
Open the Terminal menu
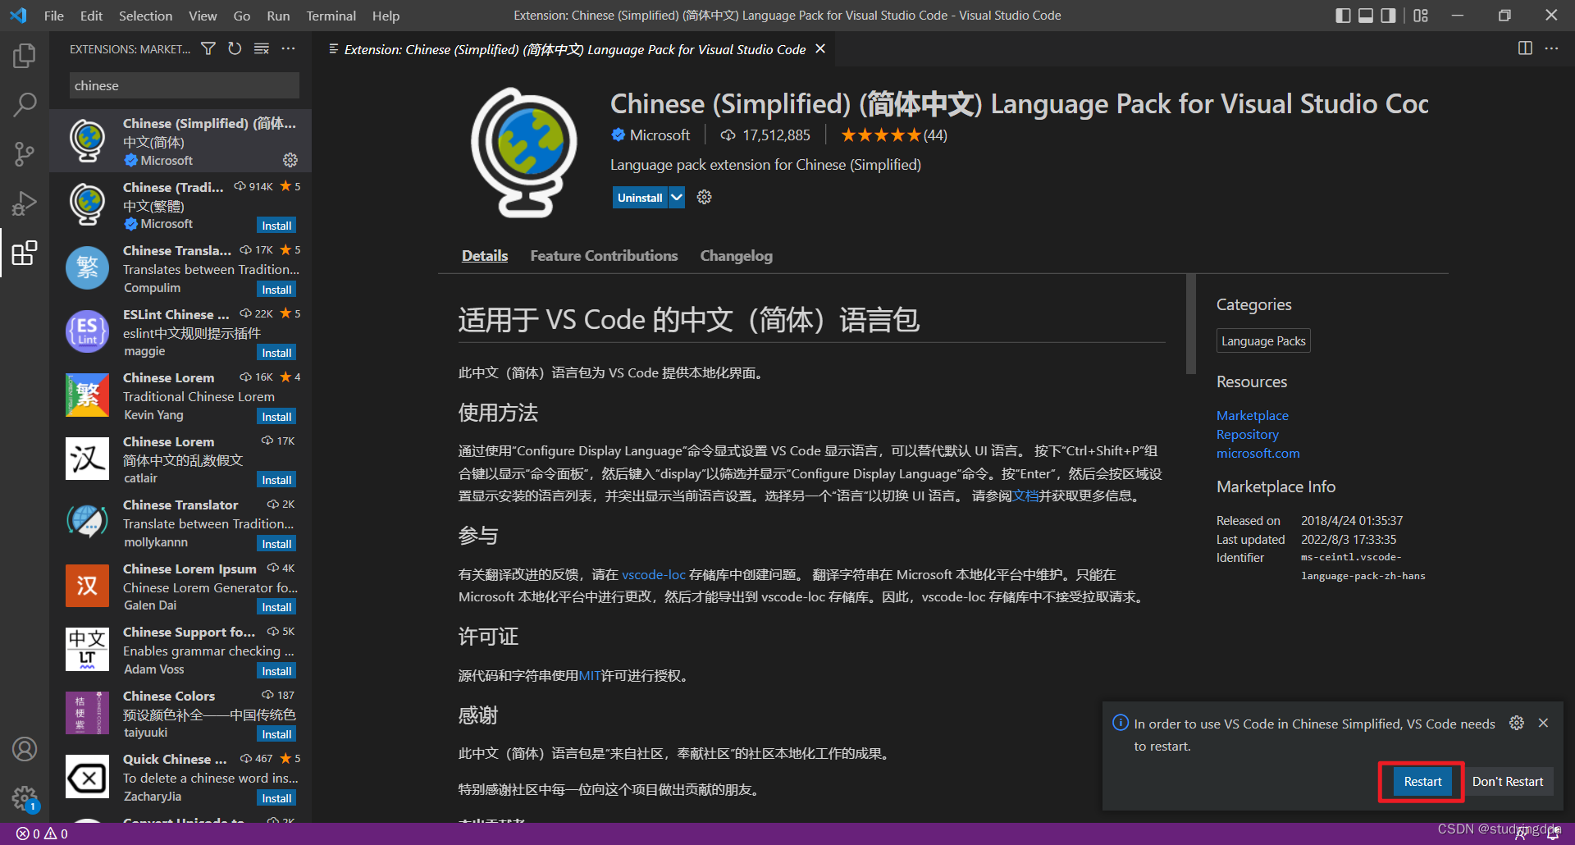(x=331, y=16)
